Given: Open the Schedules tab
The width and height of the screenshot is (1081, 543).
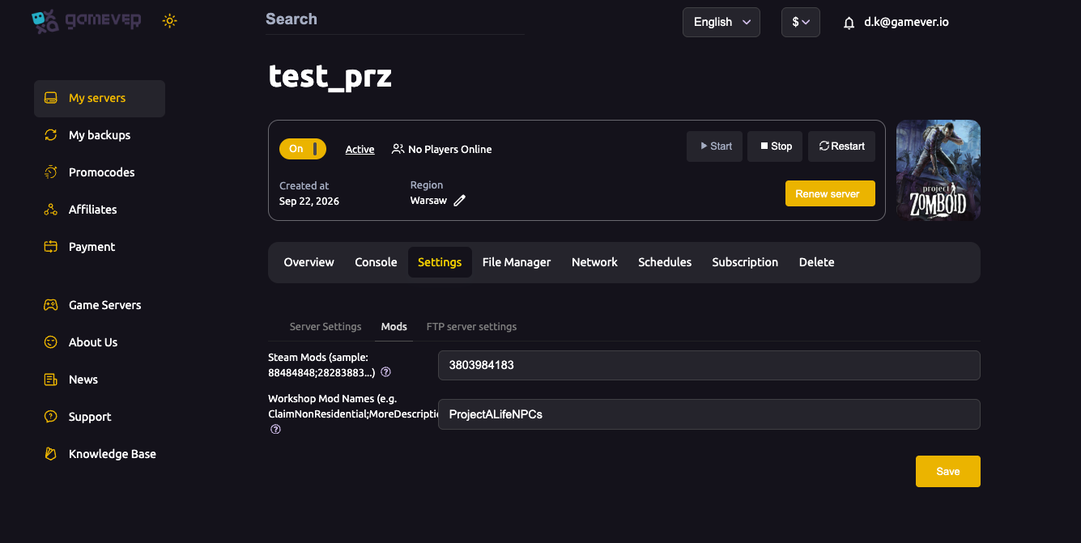Looking at the screenshot, I should click(x=665, y=262).
